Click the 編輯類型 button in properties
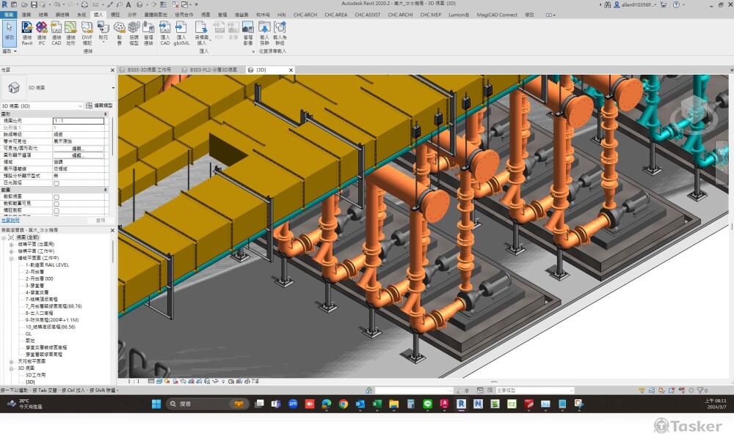 coord(99,105)
